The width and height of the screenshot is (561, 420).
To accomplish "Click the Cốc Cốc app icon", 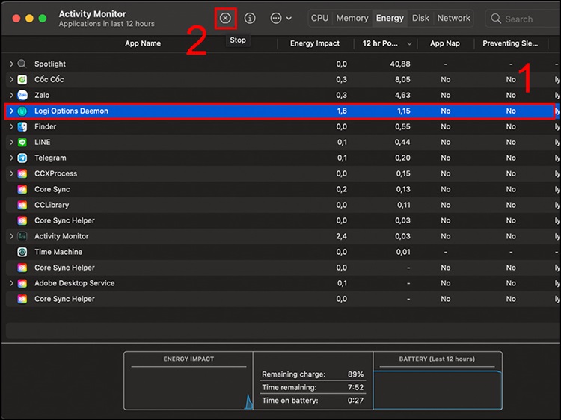I will (x=22, y=80).
